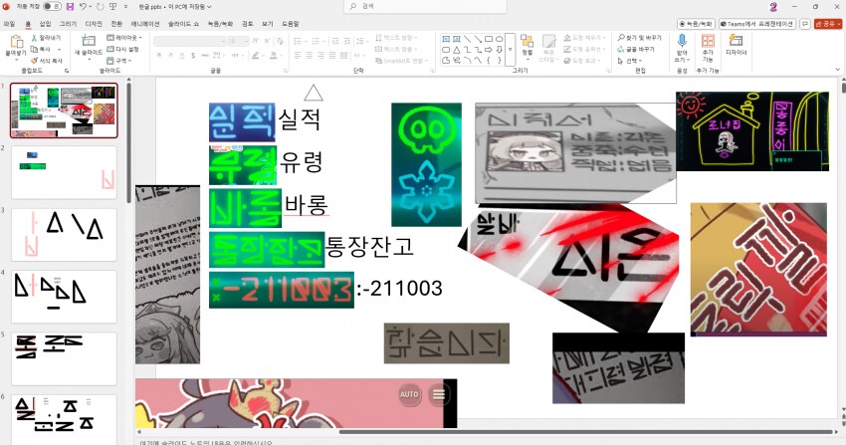Image resolution: width=846 pixels, height=445 pixels.
Task: Select the small triangle shape atop slide
Action: click(314, 93)
